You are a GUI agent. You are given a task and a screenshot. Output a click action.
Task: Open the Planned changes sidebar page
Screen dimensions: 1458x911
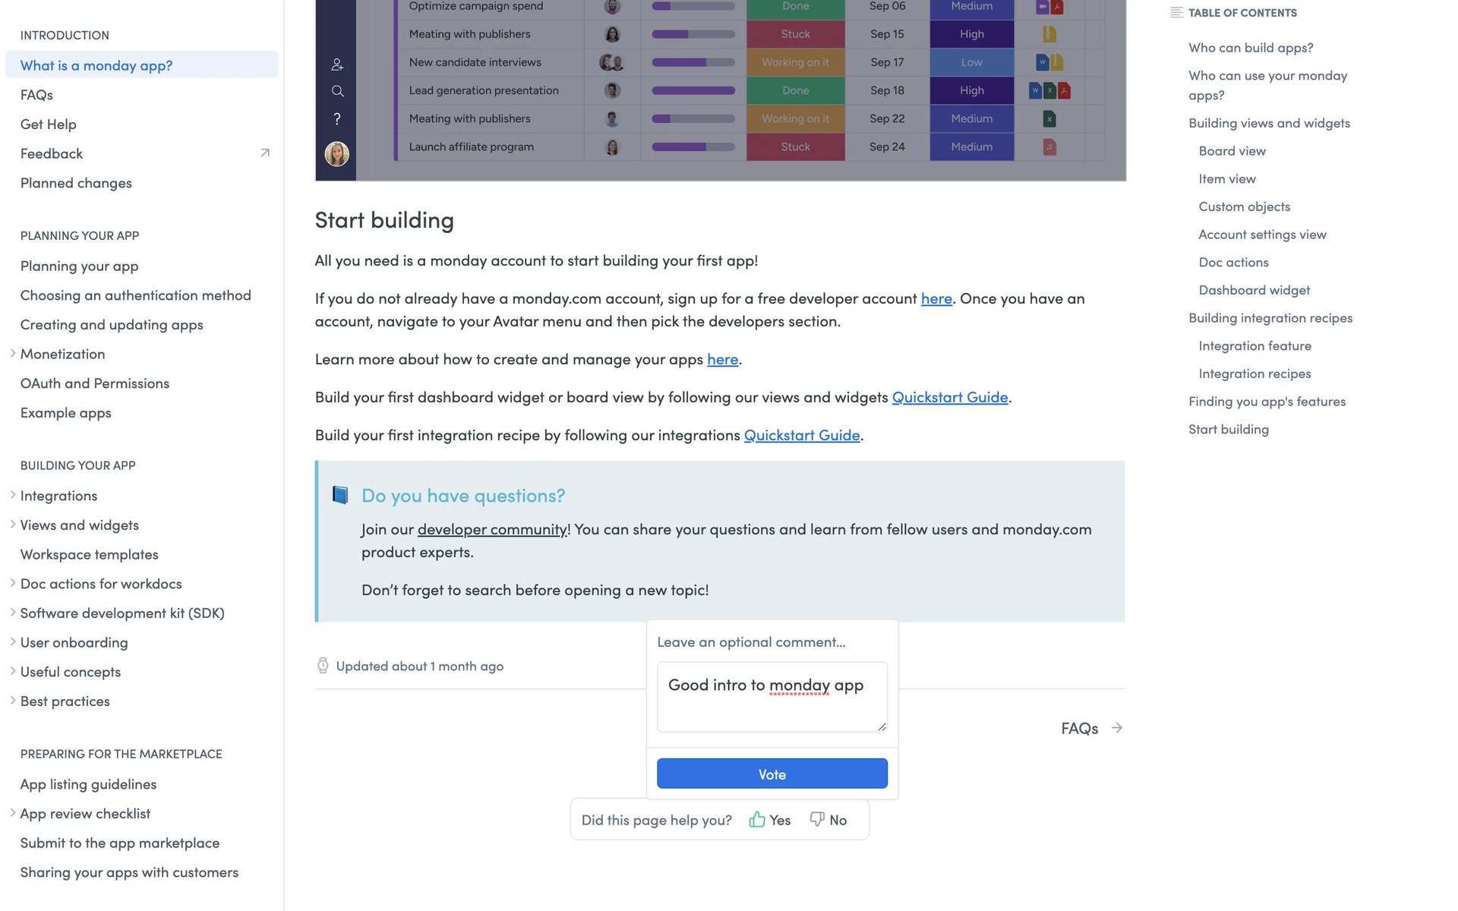[x=76, y=183]
